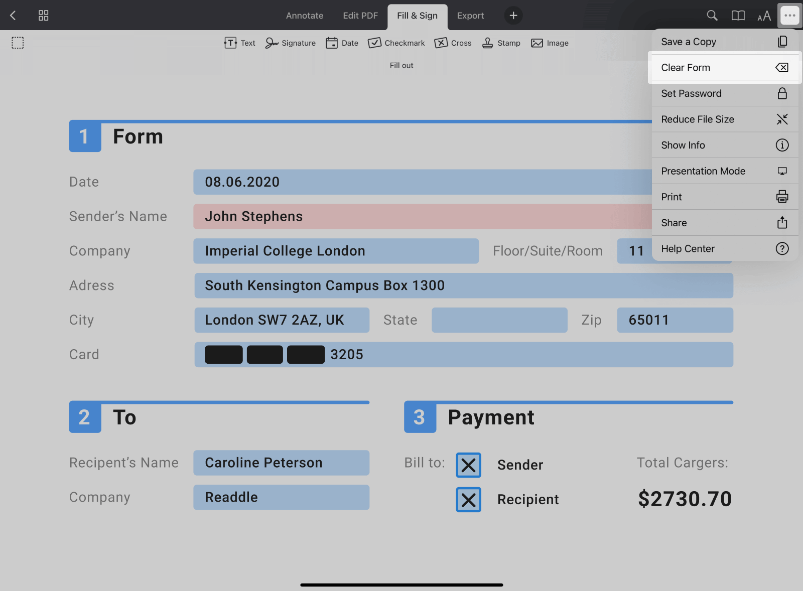The image size is (803, 591).
Task: Select the Checkmark tool
Action: pos(396,43)
